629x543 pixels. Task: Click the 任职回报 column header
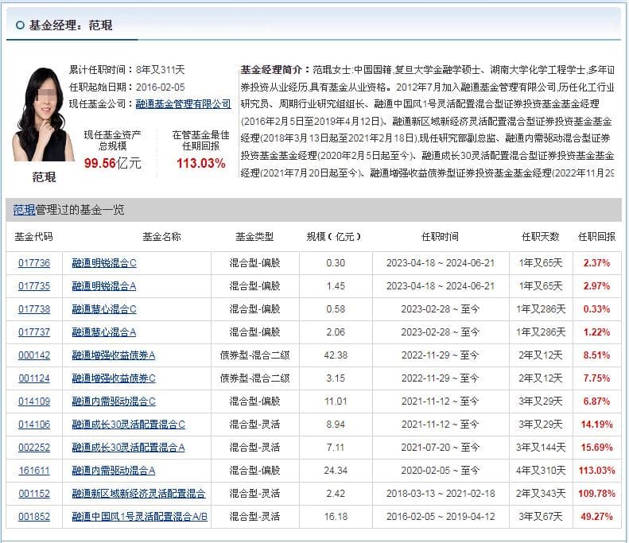596,237
